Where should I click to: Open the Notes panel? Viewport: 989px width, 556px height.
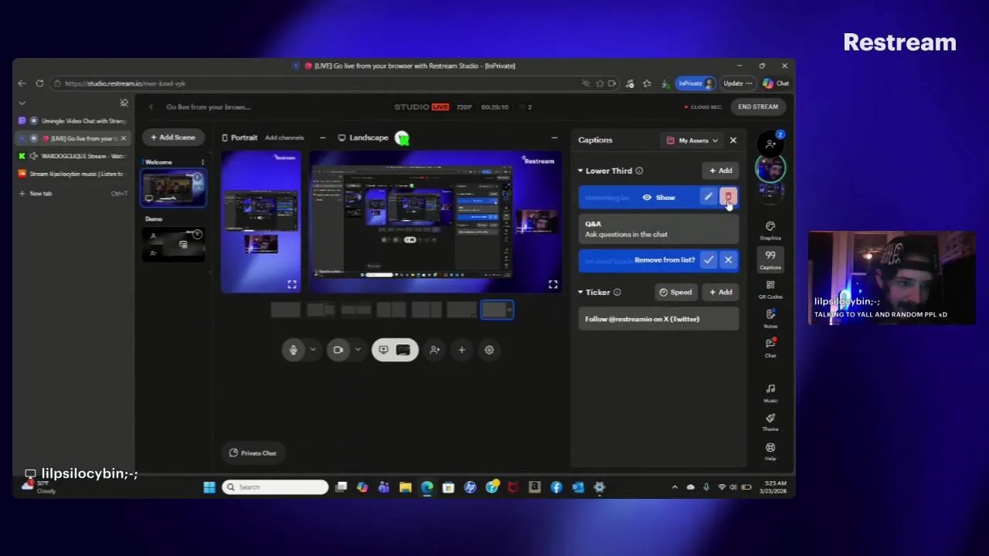pyautogui.click(x=770, y=317)
